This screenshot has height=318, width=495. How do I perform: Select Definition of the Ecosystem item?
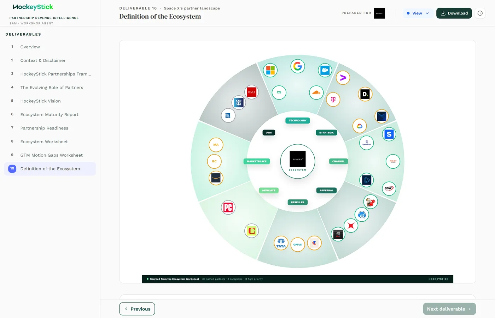click(50, 169)
